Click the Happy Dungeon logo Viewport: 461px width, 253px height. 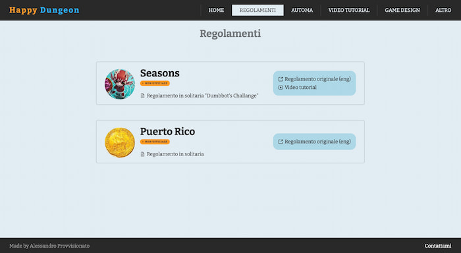(x=44, y=10)
